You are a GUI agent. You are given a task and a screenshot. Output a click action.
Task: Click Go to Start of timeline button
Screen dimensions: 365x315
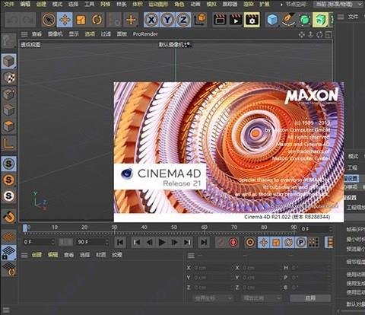[120, 243]
